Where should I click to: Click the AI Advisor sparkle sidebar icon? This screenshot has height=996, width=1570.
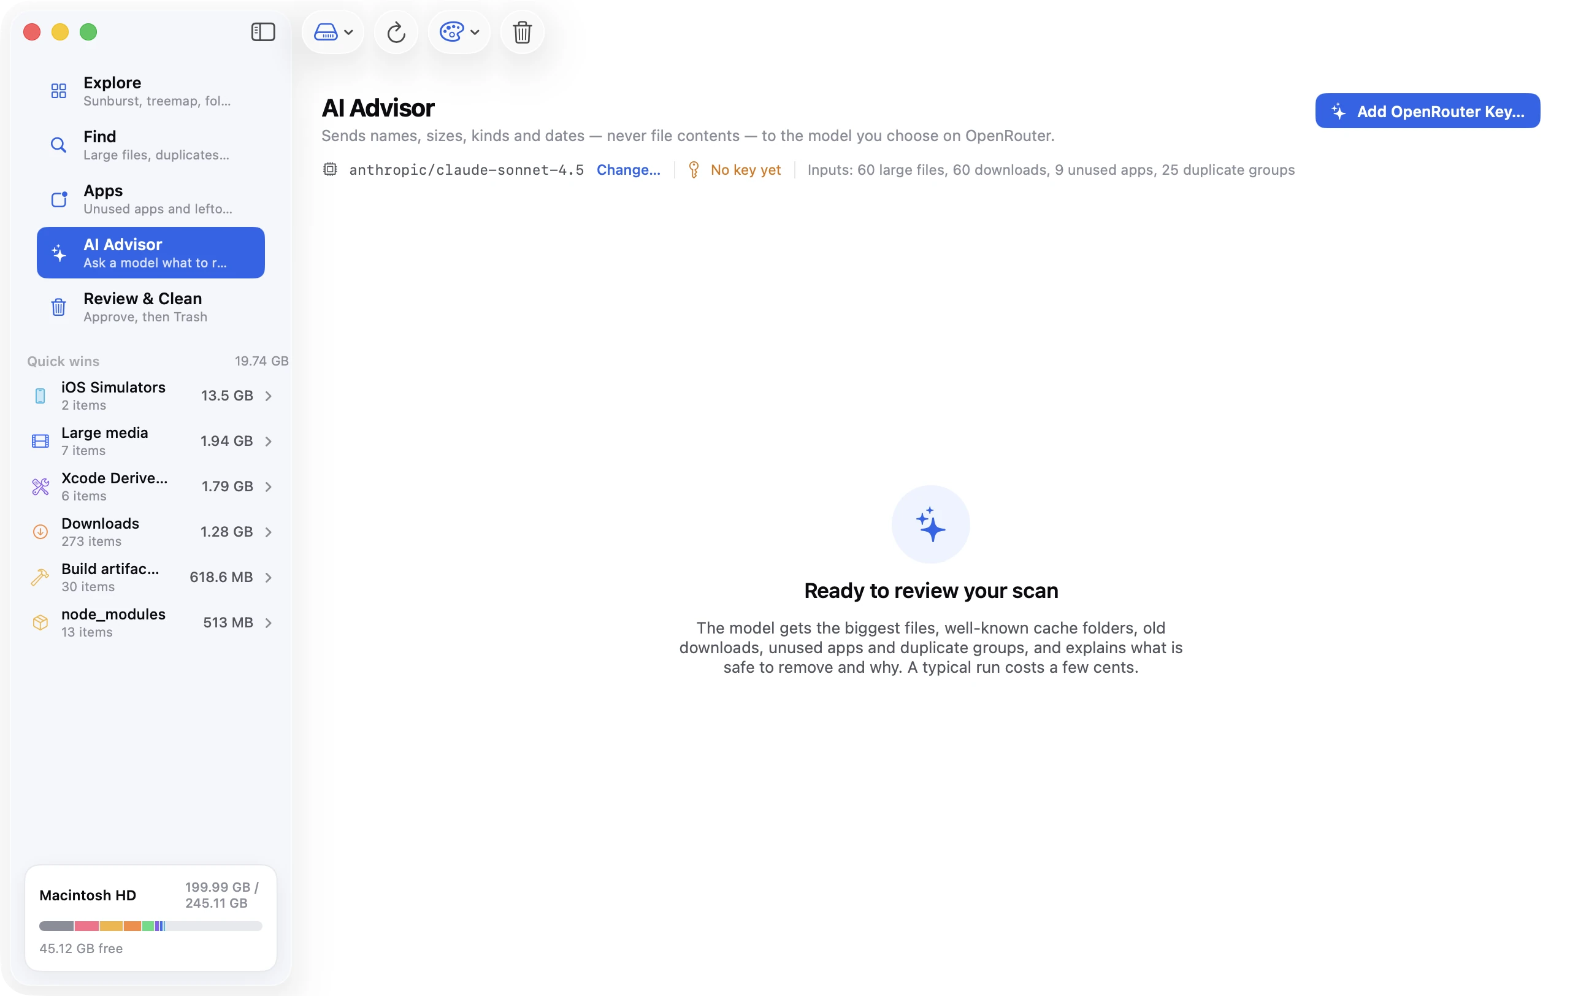tap(59, 253)
